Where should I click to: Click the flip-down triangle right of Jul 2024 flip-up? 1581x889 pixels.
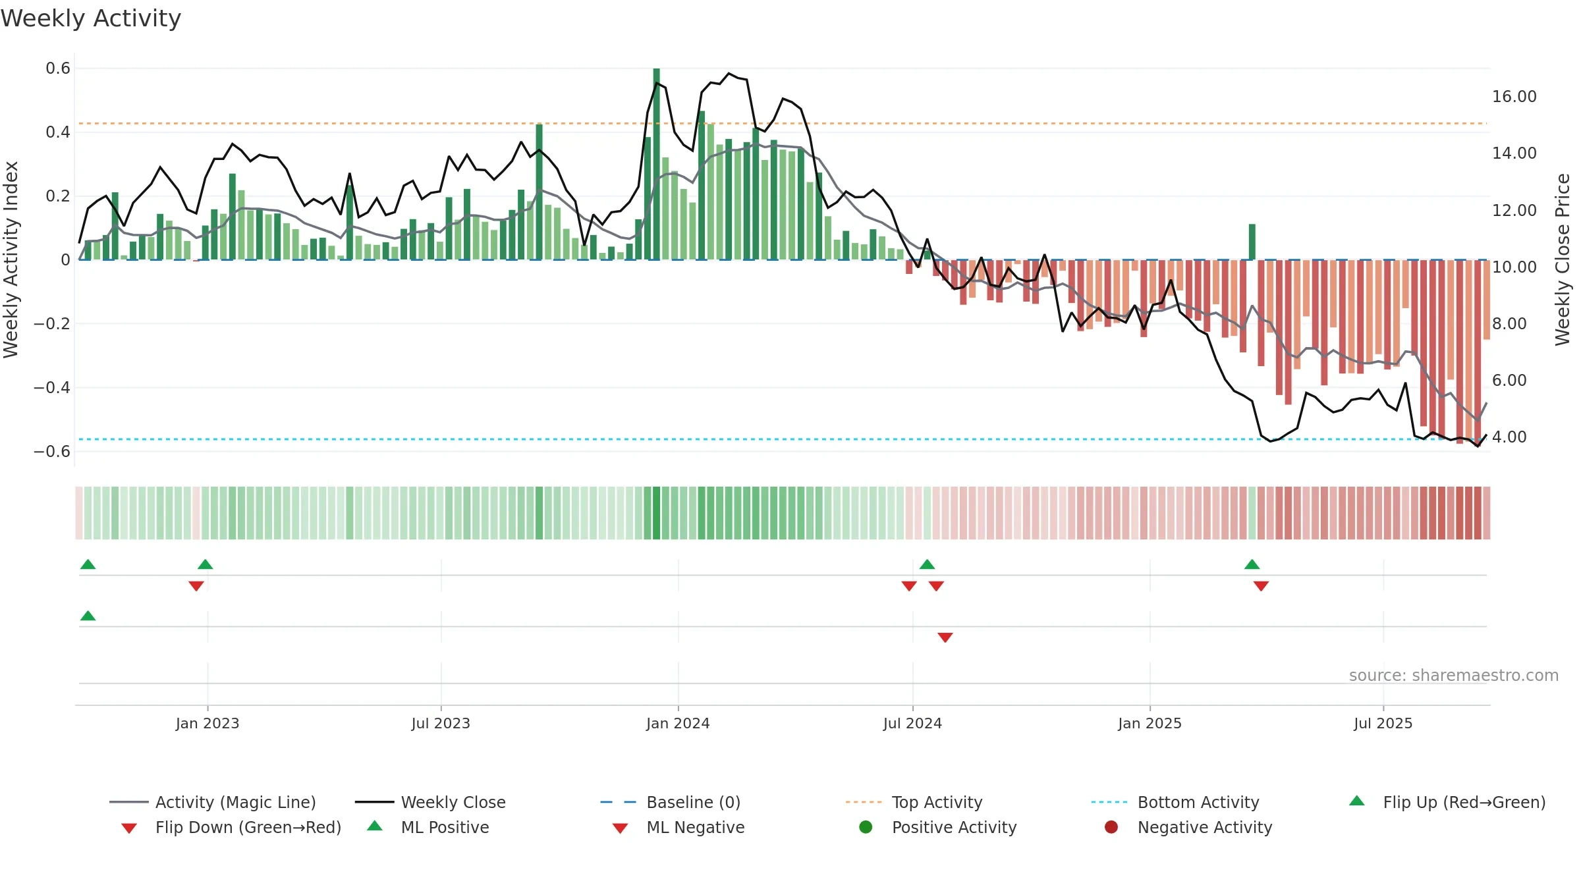(x=936, y=586)
